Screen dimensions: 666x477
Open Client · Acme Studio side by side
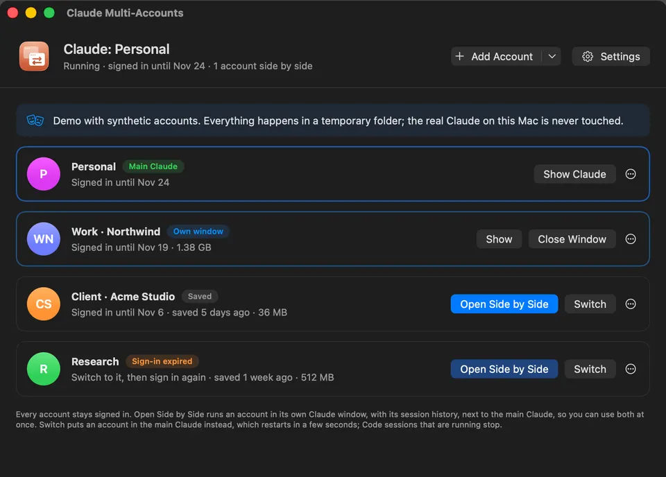tap(504, 304)
